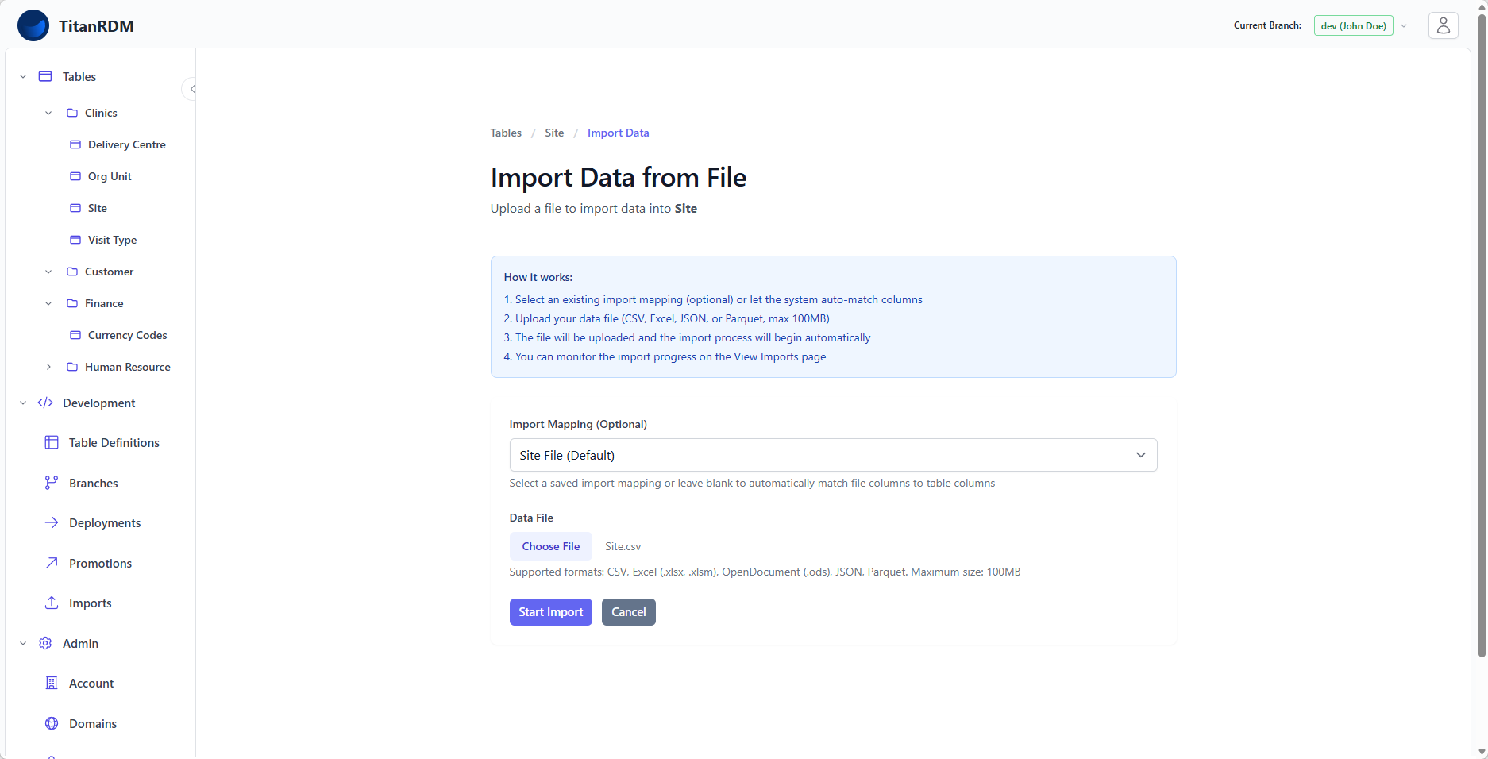Click the Org Unit table icon
The height and width of the screenshot is (759, 1488).
pos(75,176)
